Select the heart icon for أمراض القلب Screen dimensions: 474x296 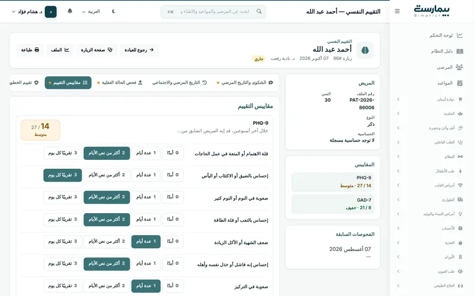(x=460, y=185)
